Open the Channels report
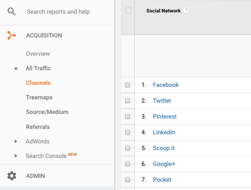The width and height of the screenshot is (251, 190). coord(38,83)
